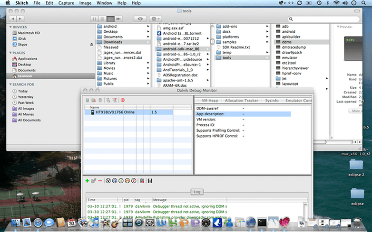
Task: Click the Finder horizontal scrollbar thumb
Action: point(320,142)
